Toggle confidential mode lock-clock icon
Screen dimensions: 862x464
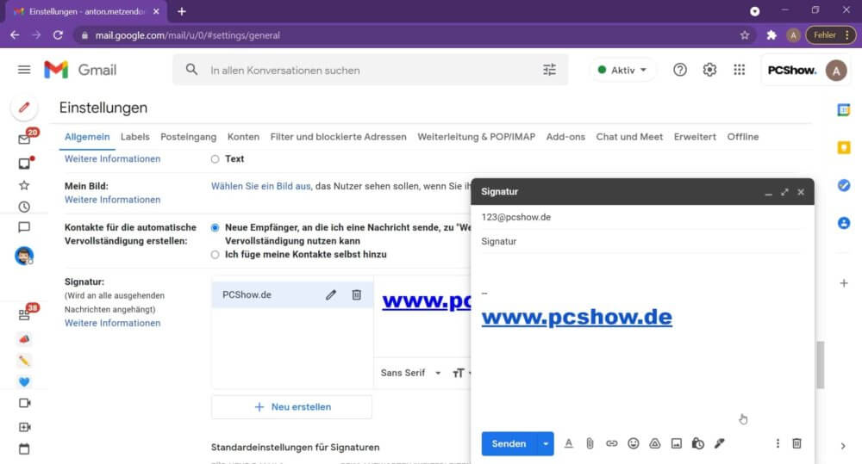tap(697, 443)
